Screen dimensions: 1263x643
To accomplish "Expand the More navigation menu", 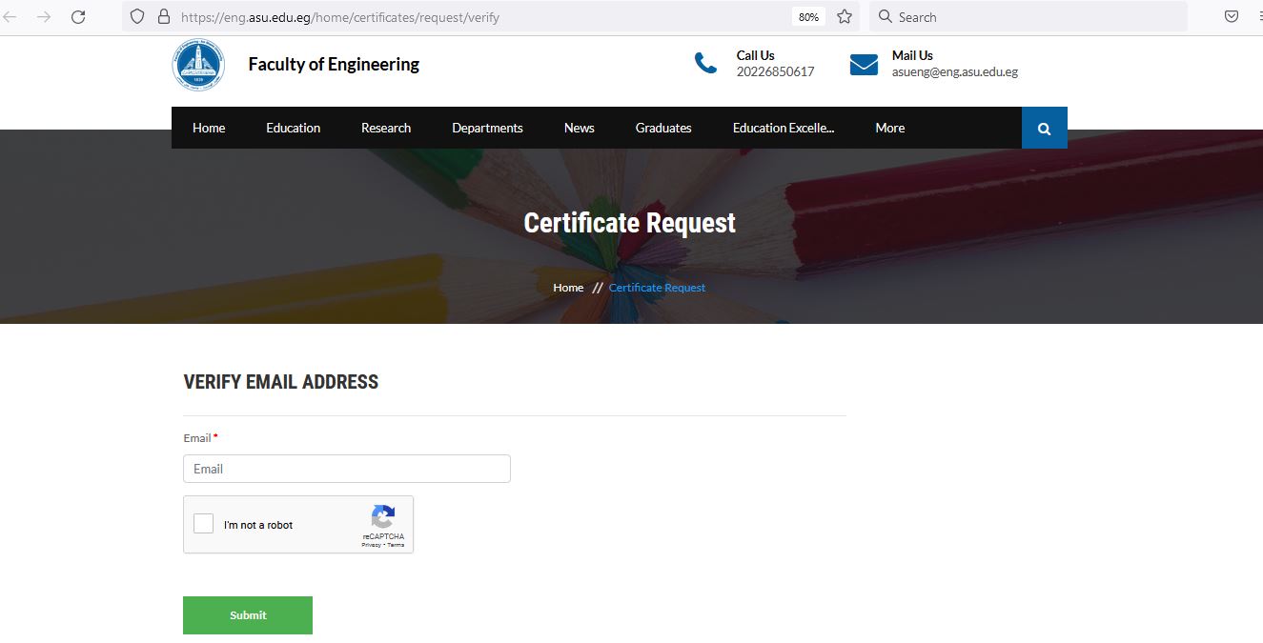I will 889,129.
